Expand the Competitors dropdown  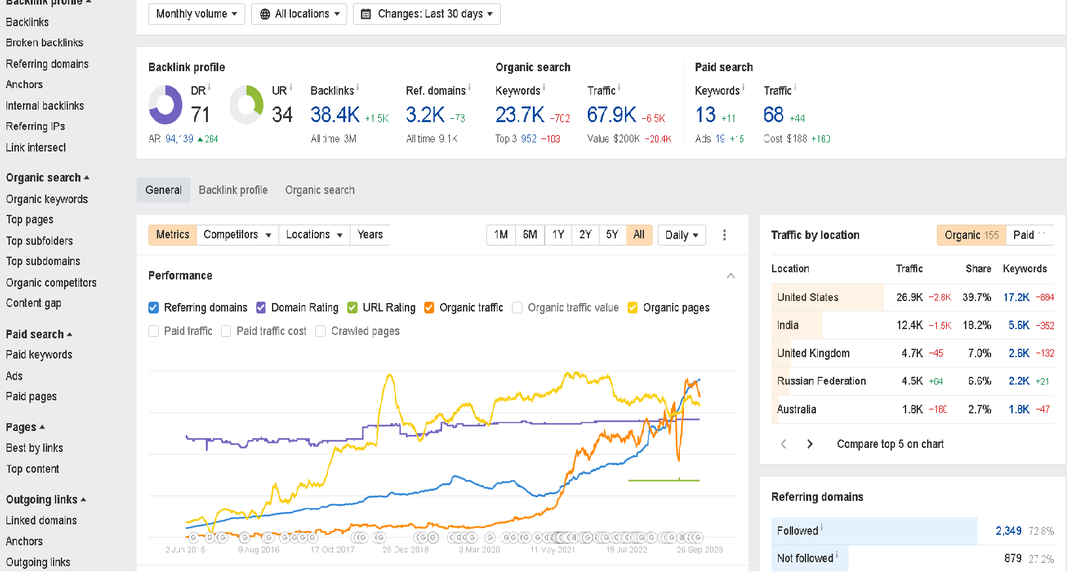click(237, 235)
